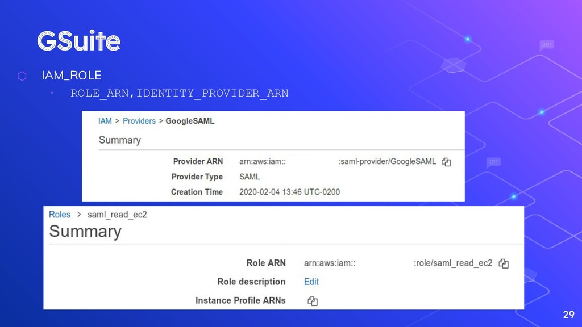
Task: Select the GoogleSAML breadcrumb text
Action: click(x=190, y=121)
